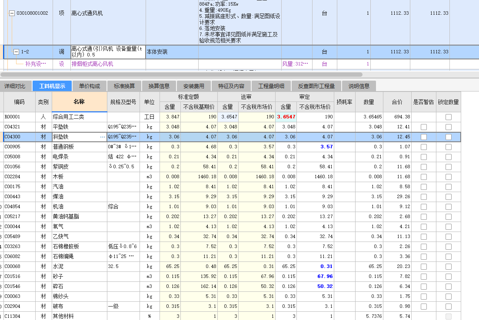Switch to the 说明信息 tab
479x320 pixels.
coord(359,86)
